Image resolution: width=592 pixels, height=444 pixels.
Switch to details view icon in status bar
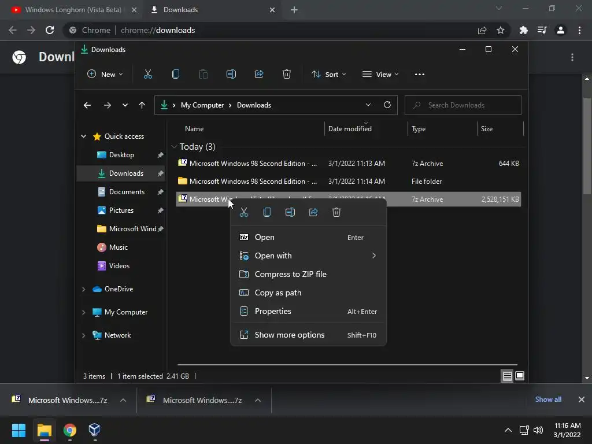pyautogui.click(x=508, y=376)
